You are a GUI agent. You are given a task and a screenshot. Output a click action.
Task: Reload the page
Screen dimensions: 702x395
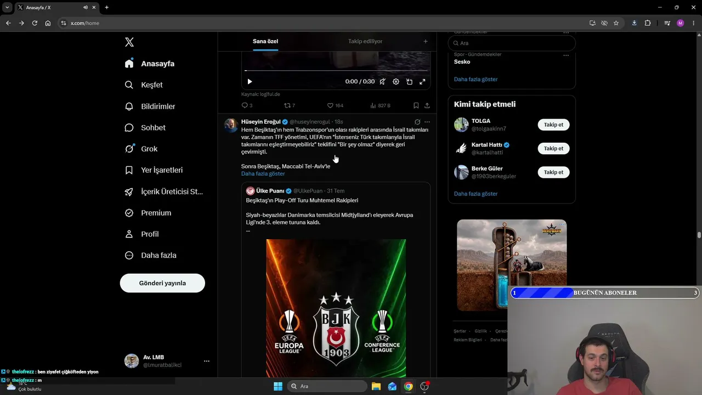35,23
